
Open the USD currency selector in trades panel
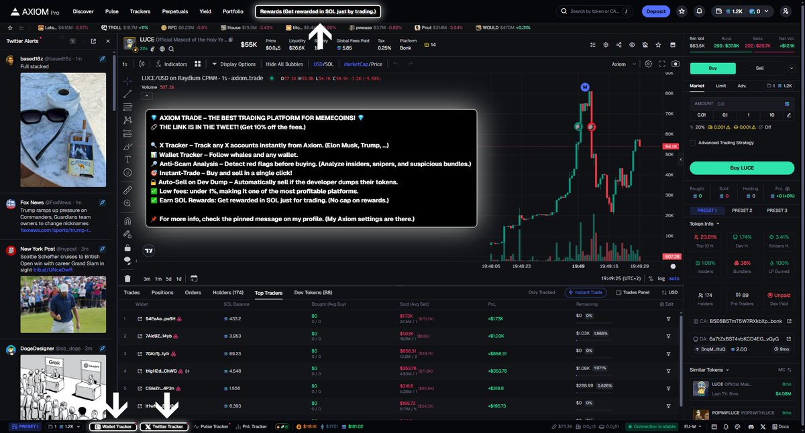pyautogui.click(x=668, y=292)
